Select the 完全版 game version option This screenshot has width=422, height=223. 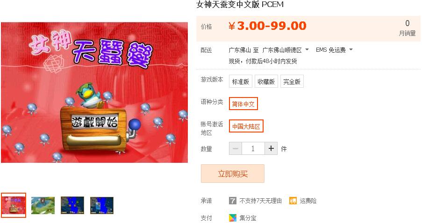292,81
